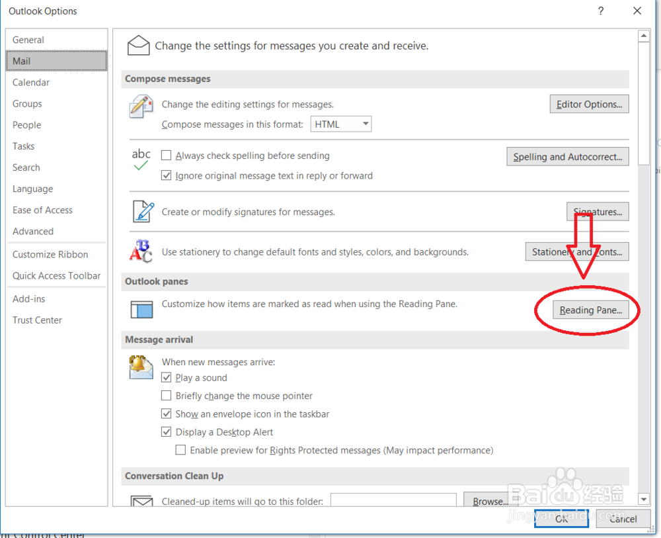Confirm settings with the OK button
The width and height of the screenshot is (661, 538).
(x=561, y=519)
